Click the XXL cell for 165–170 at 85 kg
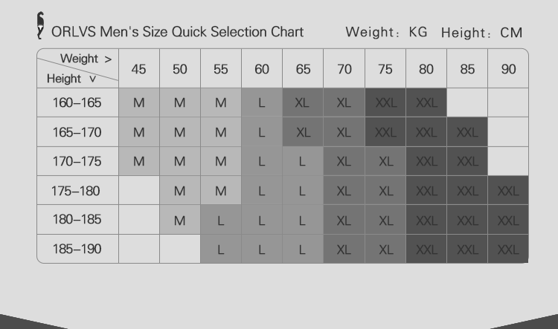The width and height of the screenshot is (558, 329). click(467, 132)
